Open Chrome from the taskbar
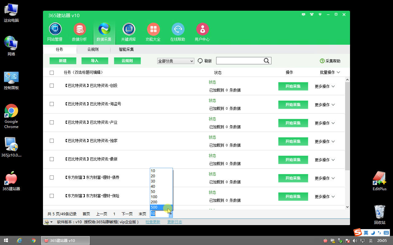This screenshot has height=245, width=393. 33,240
